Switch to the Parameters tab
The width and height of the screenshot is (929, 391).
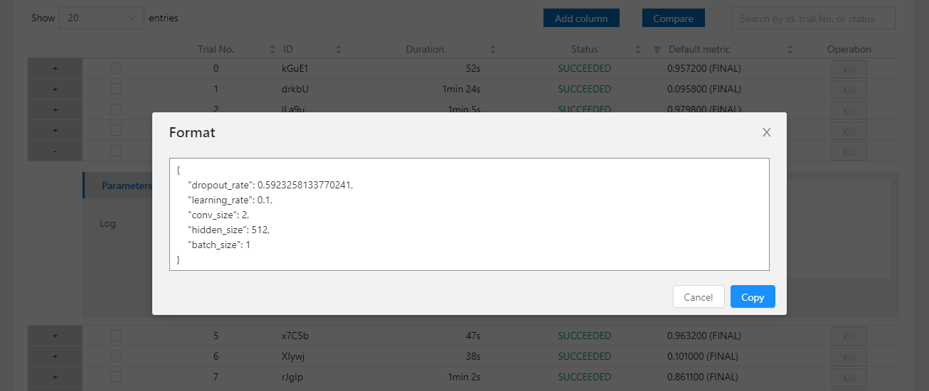point(126,186)
